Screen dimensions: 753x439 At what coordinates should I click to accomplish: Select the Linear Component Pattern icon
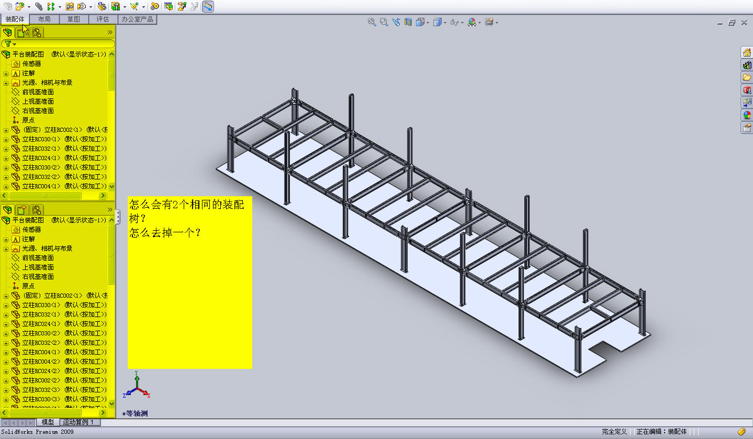51,6
